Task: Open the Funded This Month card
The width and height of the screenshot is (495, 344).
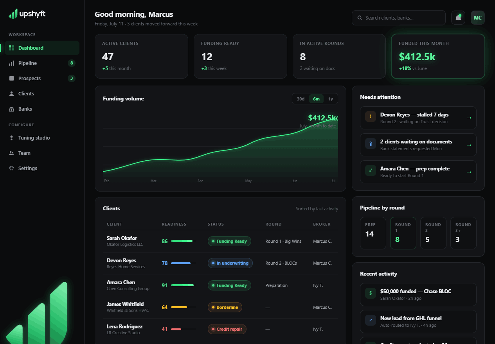Action: [438, 56]
